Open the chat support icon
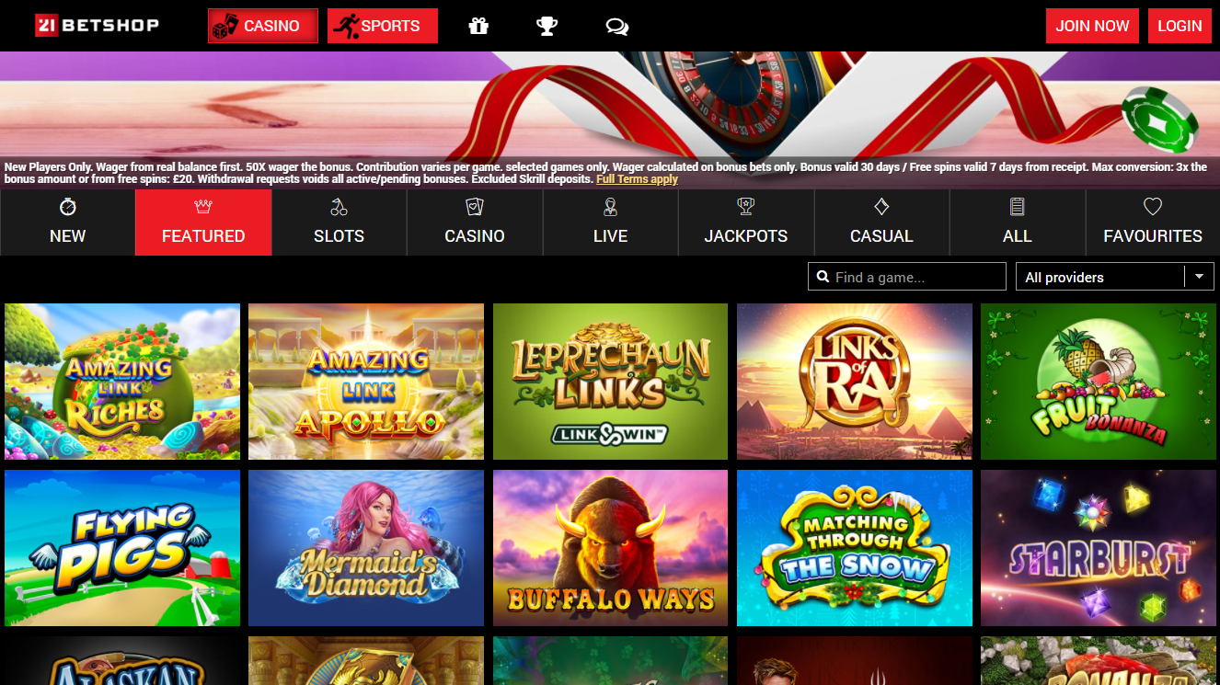1220x685 pixels. pos(616,26)
